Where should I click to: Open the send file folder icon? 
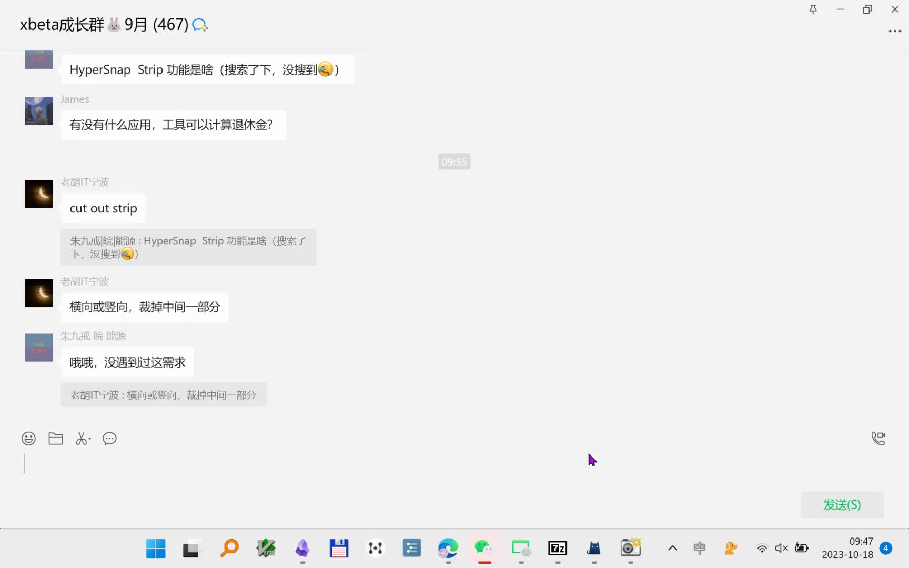56,439
